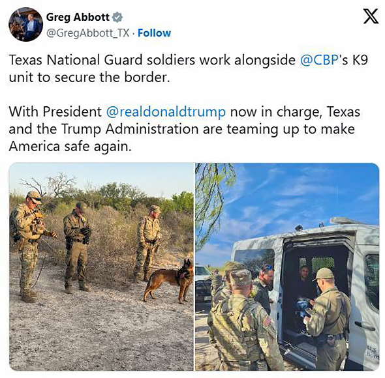Open the right photo with blue sky

coord(287,267)
